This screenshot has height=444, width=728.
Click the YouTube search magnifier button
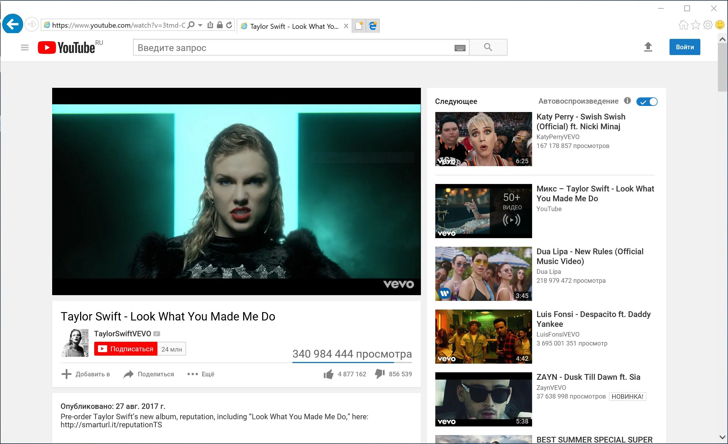488,47
